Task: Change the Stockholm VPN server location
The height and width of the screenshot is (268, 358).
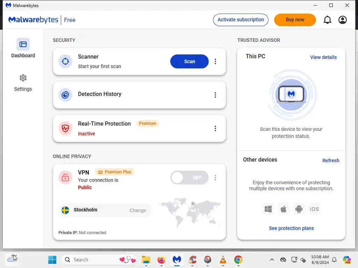Action: [138, 210]
